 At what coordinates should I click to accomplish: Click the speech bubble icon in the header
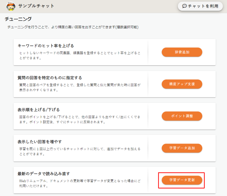click(x=184, y=6)
